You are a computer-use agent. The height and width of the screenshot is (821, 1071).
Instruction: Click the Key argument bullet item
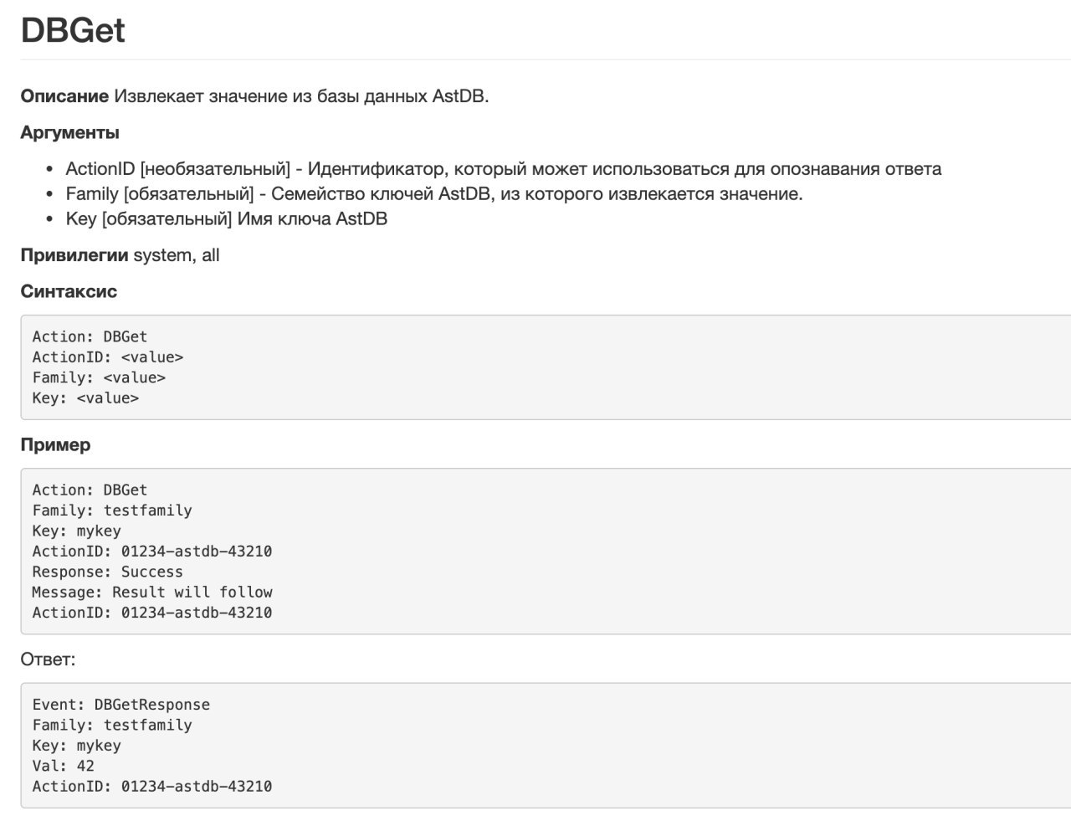[227, 219]
